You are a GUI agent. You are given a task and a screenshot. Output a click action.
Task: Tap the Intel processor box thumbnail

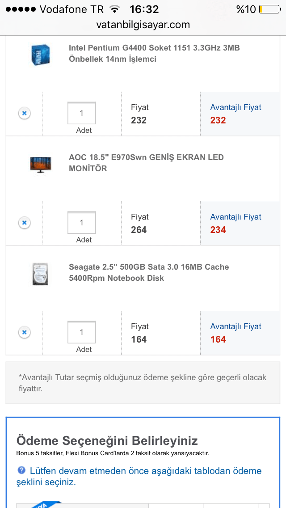[40, 55]
